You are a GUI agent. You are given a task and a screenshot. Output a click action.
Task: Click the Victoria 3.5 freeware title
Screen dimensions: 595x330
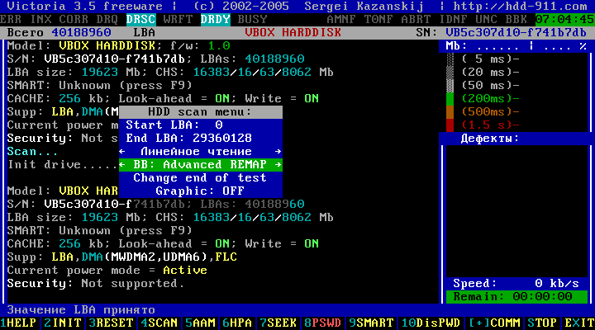coord(84,6)
